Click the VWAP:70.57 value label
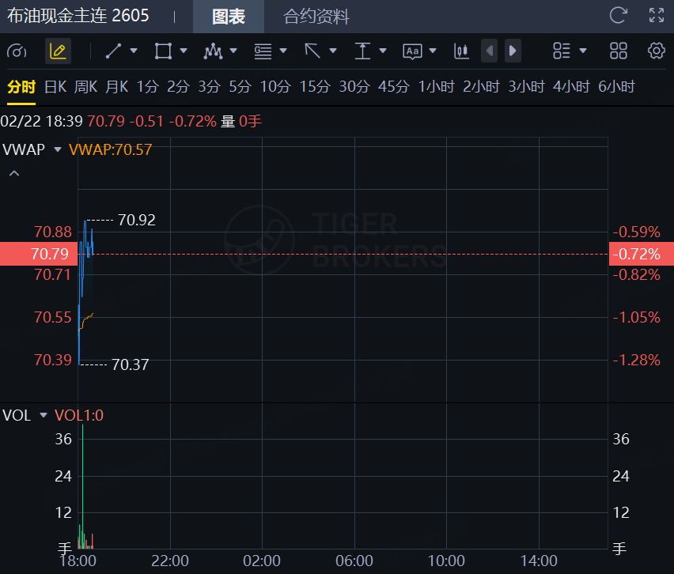674x574 pixels. coord(111,149)
